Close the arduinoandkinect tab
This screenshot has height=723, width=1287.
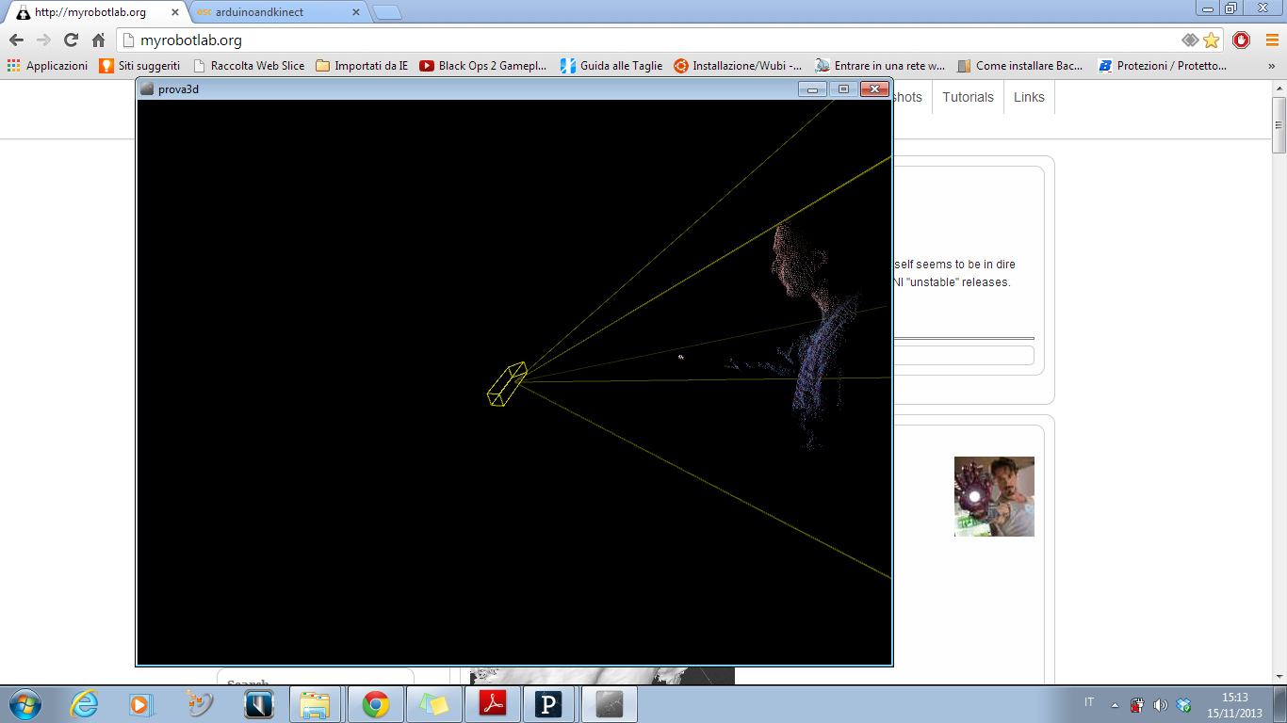coord(355,13)
